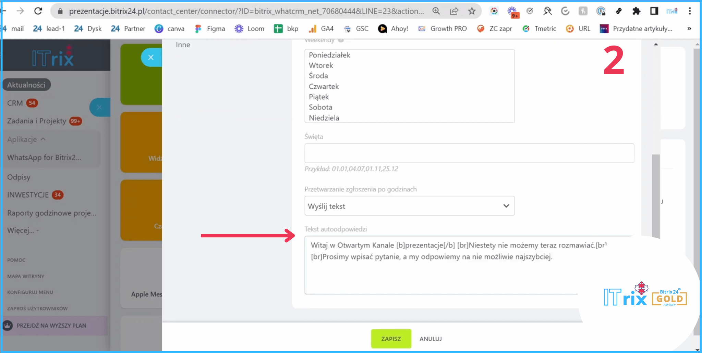Open CRM from the left menu
Screen dimensions: 702x353
coord(15,103)
